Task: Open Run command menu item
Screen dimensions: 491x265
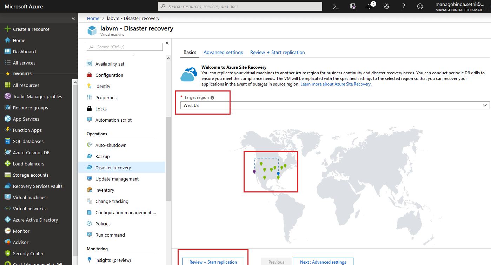Action: [x=110, y=235]
